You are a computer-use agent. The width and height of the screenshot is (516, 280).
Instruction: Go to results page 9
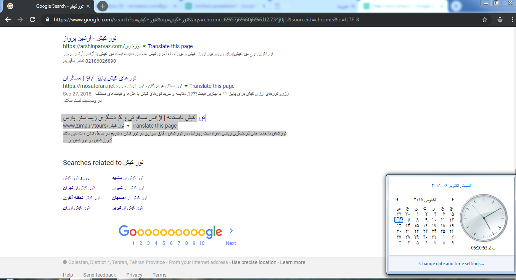point(194,243)
